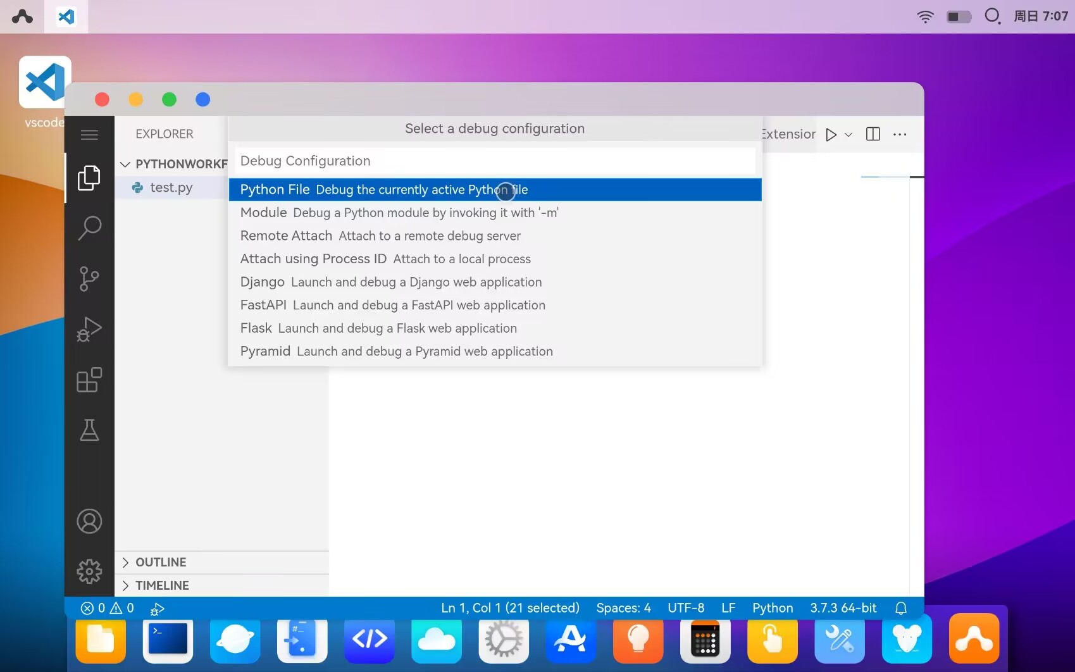Viewport: 1075px width, 672px height.
Task: Expand the OUTLINE section
Action: click(x=222, y=563)
